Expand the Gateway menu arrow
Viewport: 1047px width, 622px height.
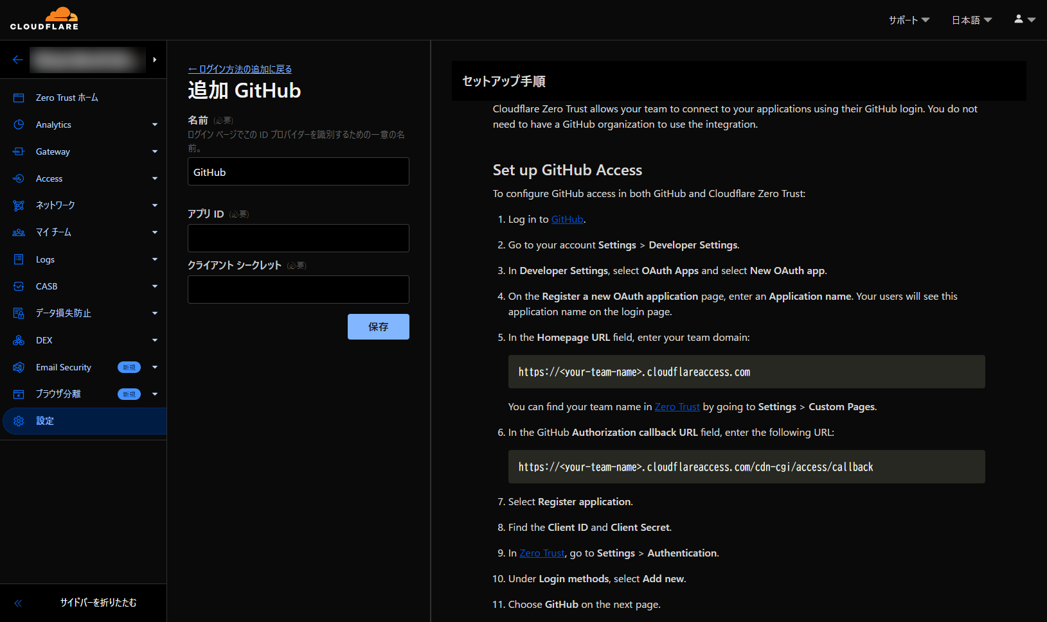pyautogui.click(x=155, y=151)
